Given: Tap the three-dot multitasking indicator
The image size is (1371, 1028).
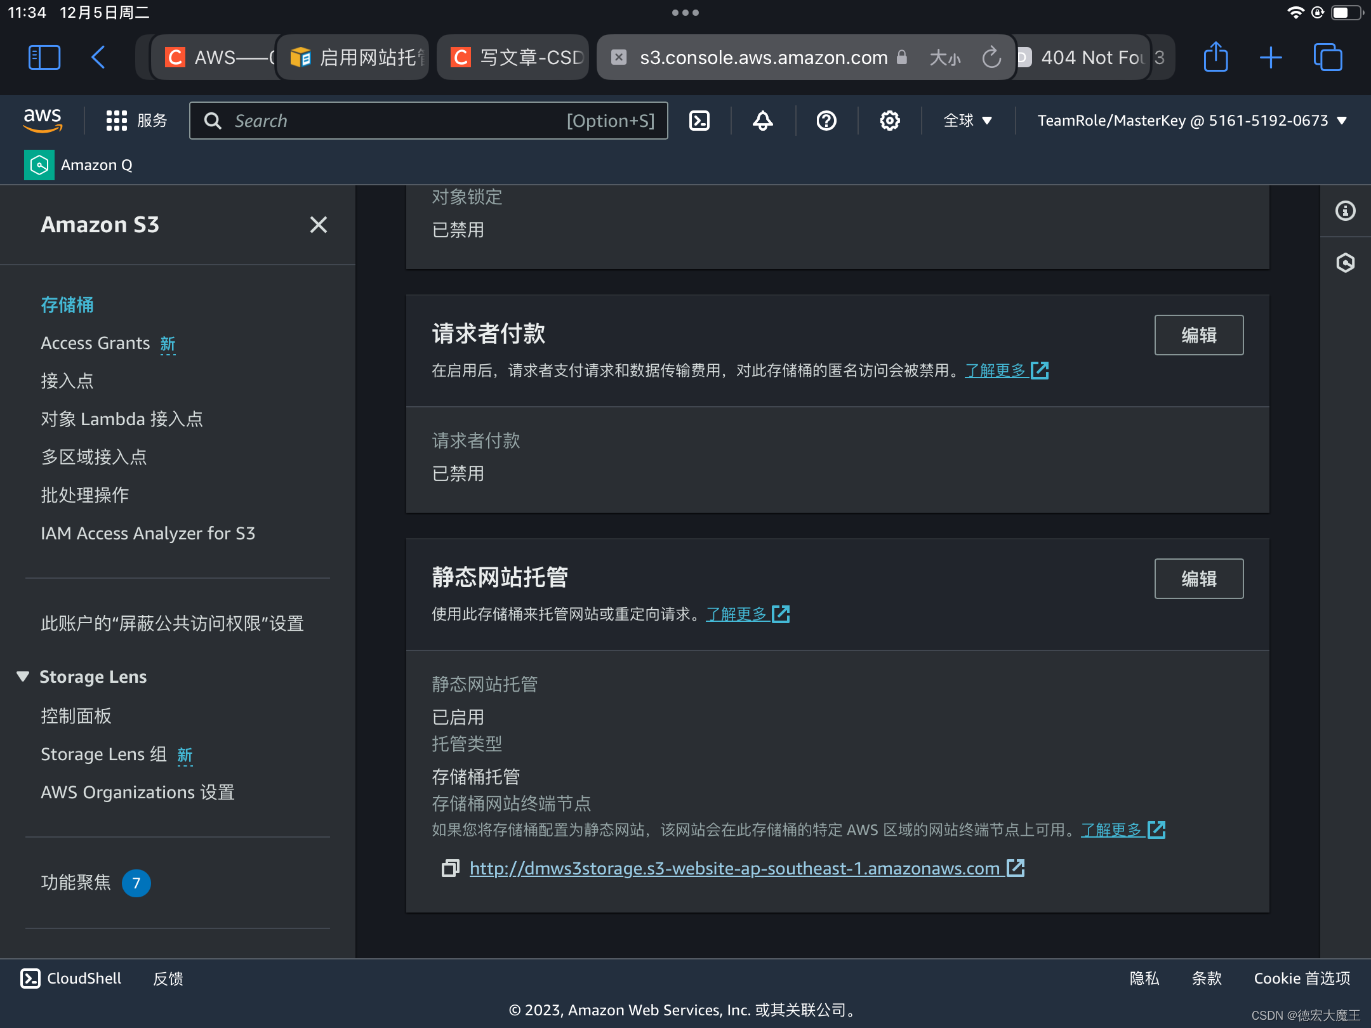Looking at the screenshot, I should 685,13.
